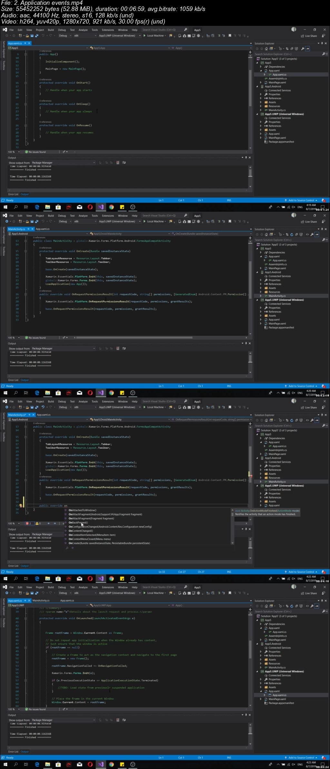Screen dimensions: 330x769
Task: Click Search Visual Studio box in 00:01:24 frame
Action: [165, 30]
